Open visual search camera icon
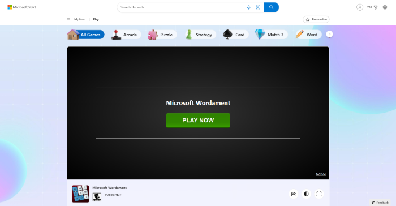 coord(258,7)
